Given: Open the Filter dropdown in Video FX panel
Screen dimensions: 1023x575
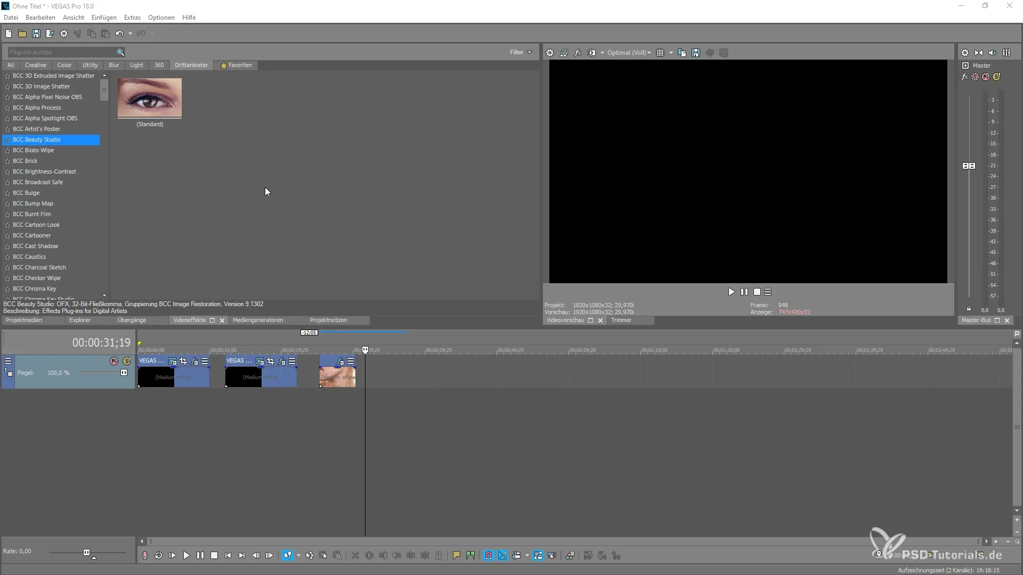Looking at the screenshot, I should pos(521,52).
